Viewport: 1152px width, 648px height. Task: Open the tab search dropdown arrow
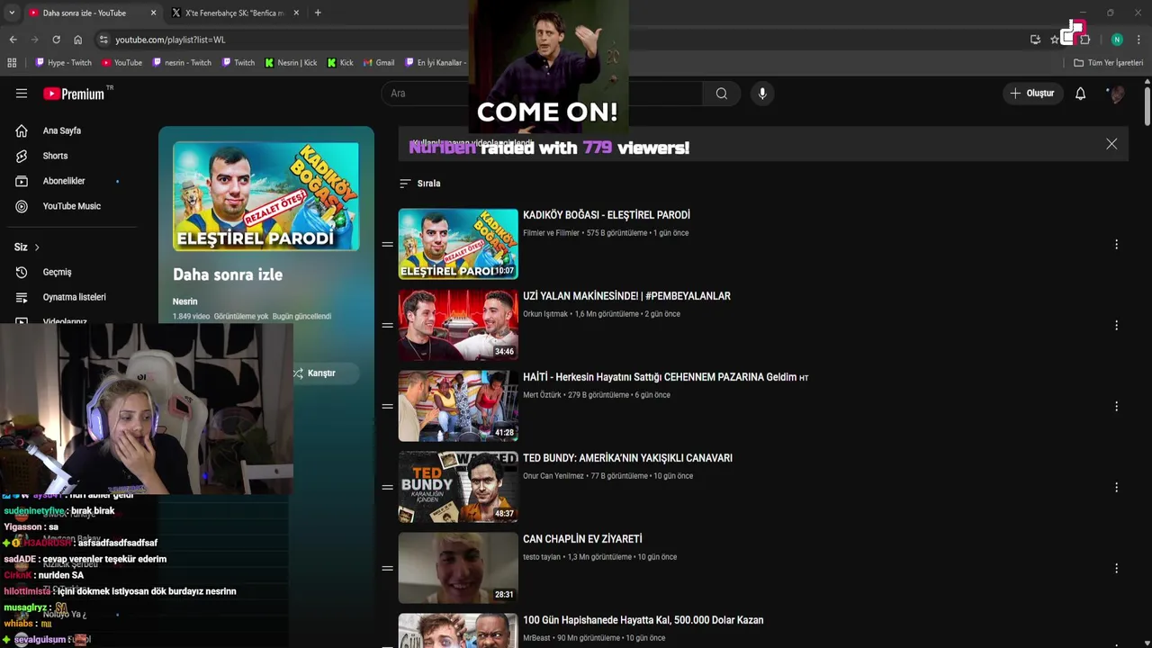(11, 13)
